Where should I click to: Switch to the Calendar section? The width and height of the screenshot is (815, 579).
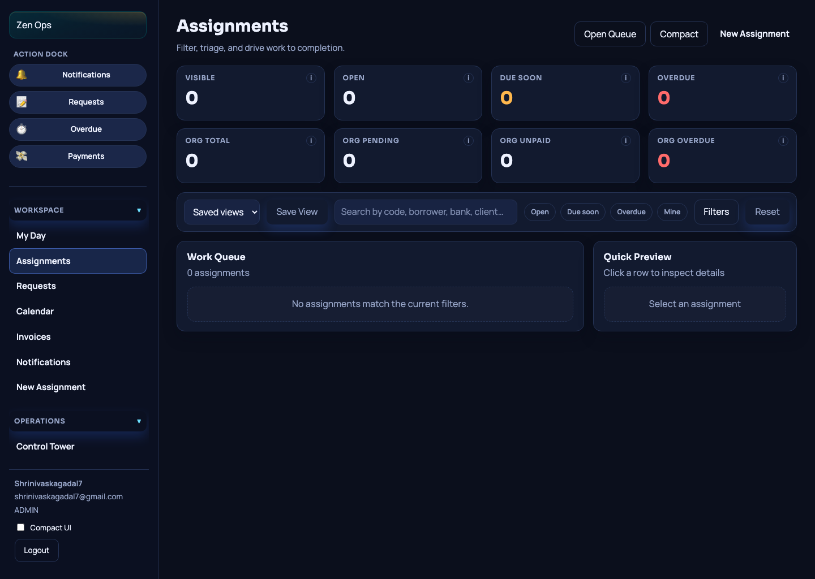click(x=35, y=312)
